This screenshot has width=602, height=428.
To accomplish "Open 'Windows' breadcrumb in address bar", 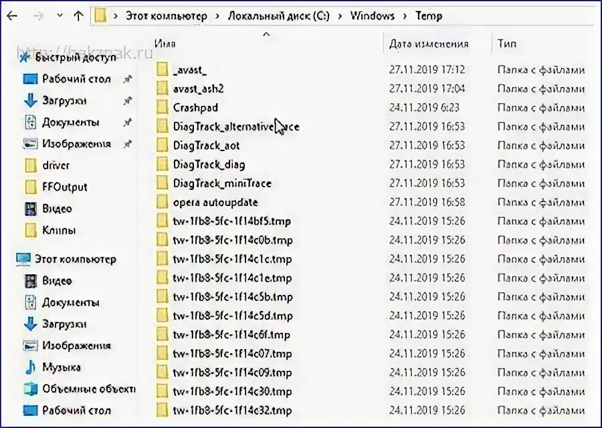I will (x=373, y=16).
